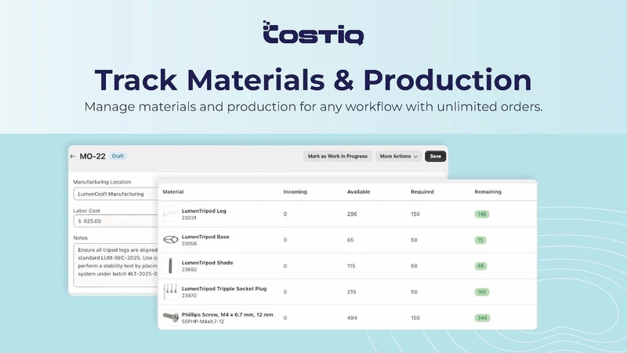Viewport: 627px width, 353px height.
Task: Open the Manufacturing Location selector
Action: (116, 194)
